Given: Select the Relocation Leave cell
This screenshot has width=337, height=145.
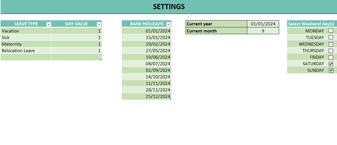Looking at the screenshot, I should [26, 50].
